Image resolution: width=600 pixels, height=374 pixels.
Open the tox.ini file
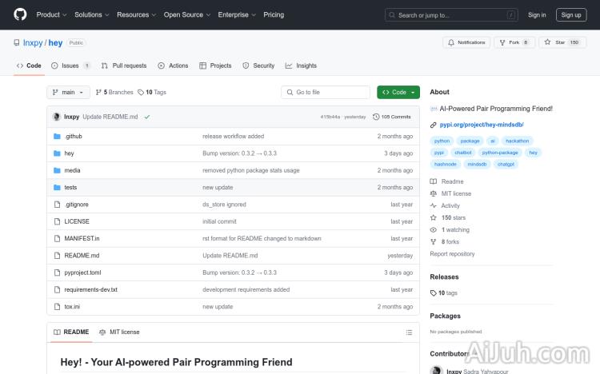(72, 306)
